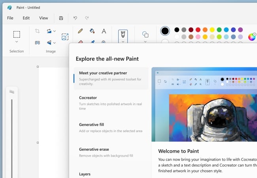
Task: Pick the blue-gray palette swatch
Action: click(x=233, y=37)
